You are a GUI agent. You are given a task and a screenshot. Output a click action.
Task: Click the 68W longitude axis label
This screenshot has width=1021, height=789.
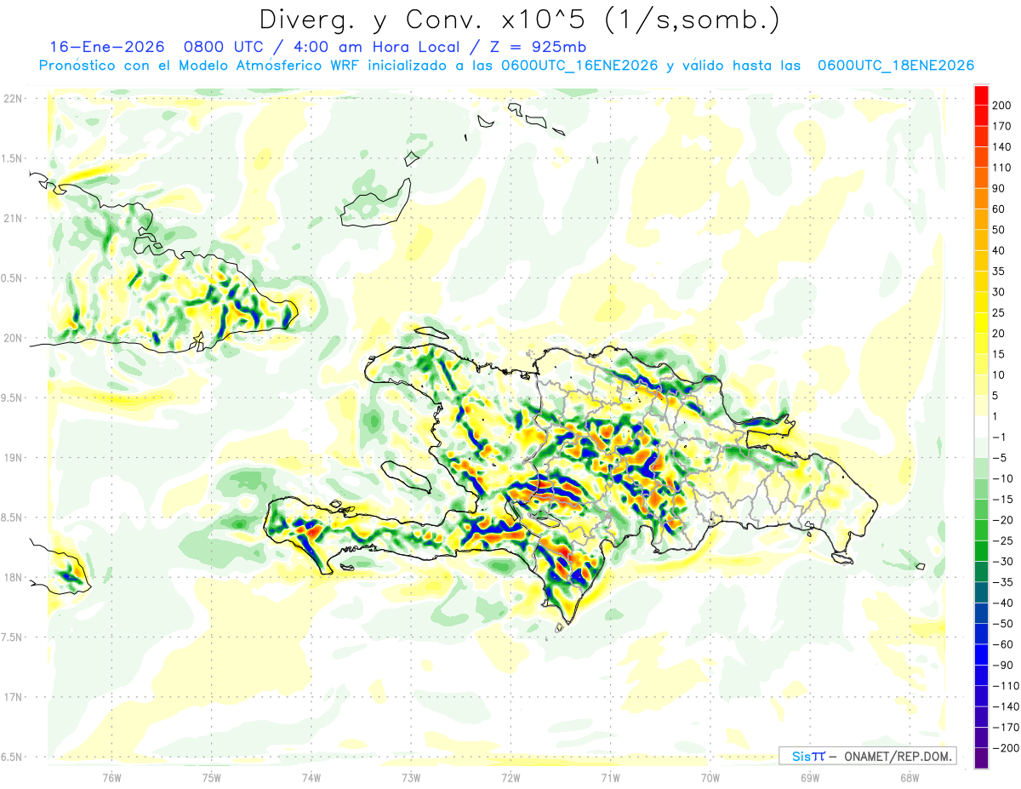[909, 777]
